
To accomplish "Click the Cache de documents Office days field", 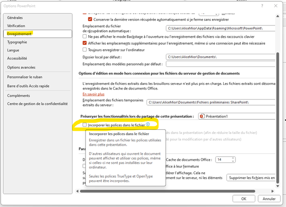I will [224, 159].
